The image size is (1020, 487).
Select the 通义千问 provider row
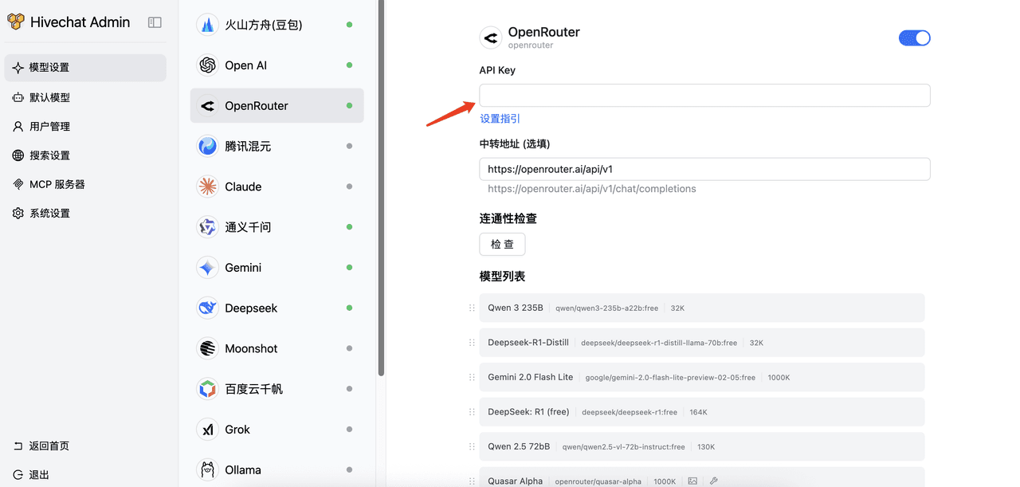coord(277,227)
